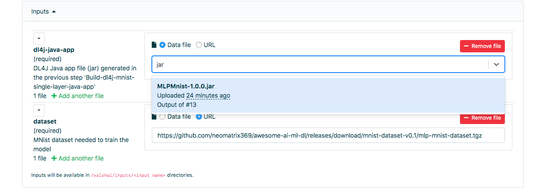Open the dataset input options caret
The height and width of the screenshot is (190, 537).
[x=39, y=110]
